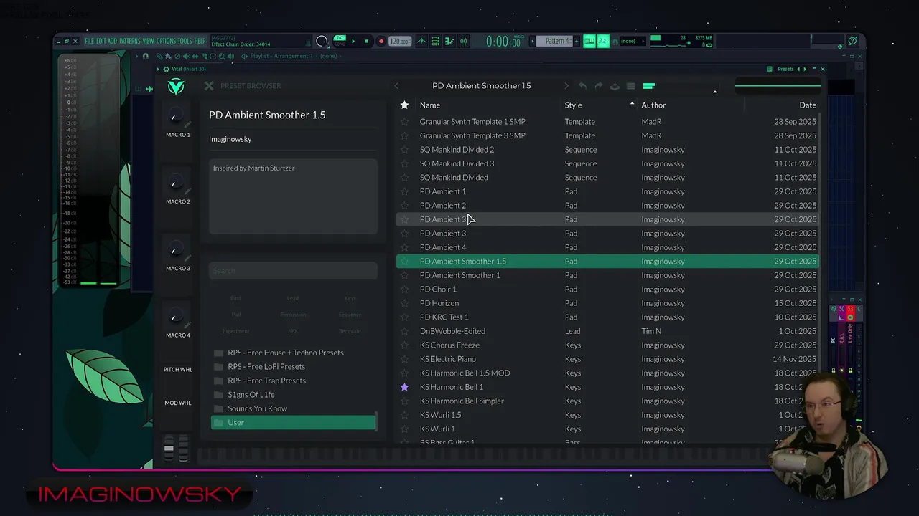Screen dimensions: 919x516
Task: Toggle the playlist magnet snap icon
Action: pyautogui.click(x=146, y=56)
